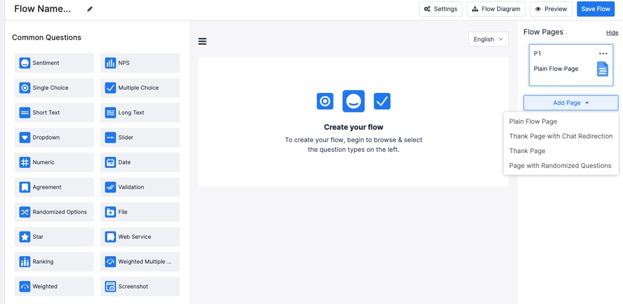This screenshot has width=623, height=304.
Task: Click Save Flow button
Action: click(x=596, y=9)
